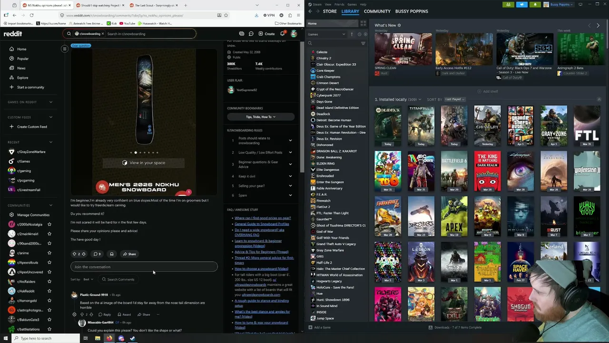
Task: Click 'Add a Game' in Steam
Action: point(319,327)
